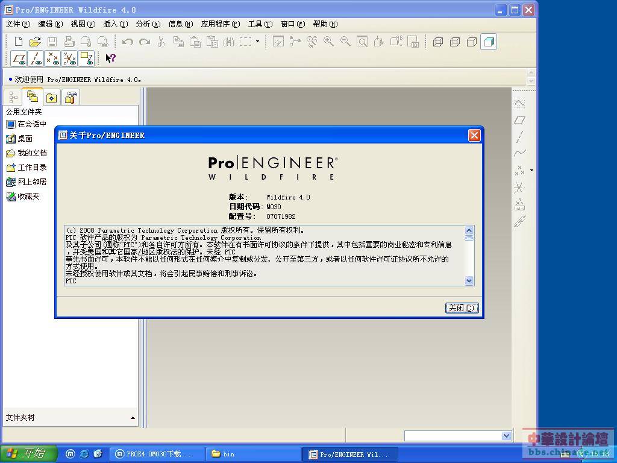Click the datum plane tool in right toolbar

pos(519,120)
